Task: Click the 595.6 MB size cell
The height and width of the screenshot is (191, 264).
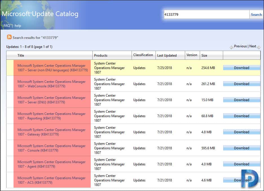Action: [208, 148]
